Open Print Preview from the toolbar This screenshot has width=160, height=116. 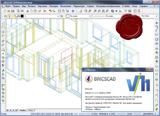pos(18,11)
